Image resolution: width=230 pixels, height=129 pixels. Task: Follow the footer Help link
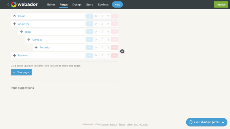click(x=129, y=124)
